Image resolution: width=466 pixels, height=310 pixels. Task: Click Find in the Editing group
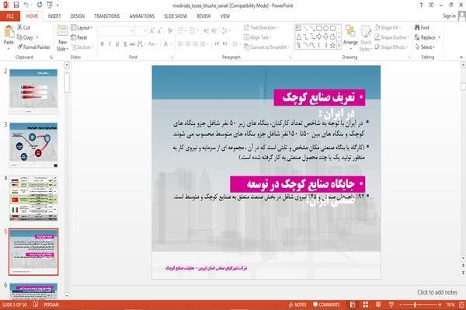(422, 28)
